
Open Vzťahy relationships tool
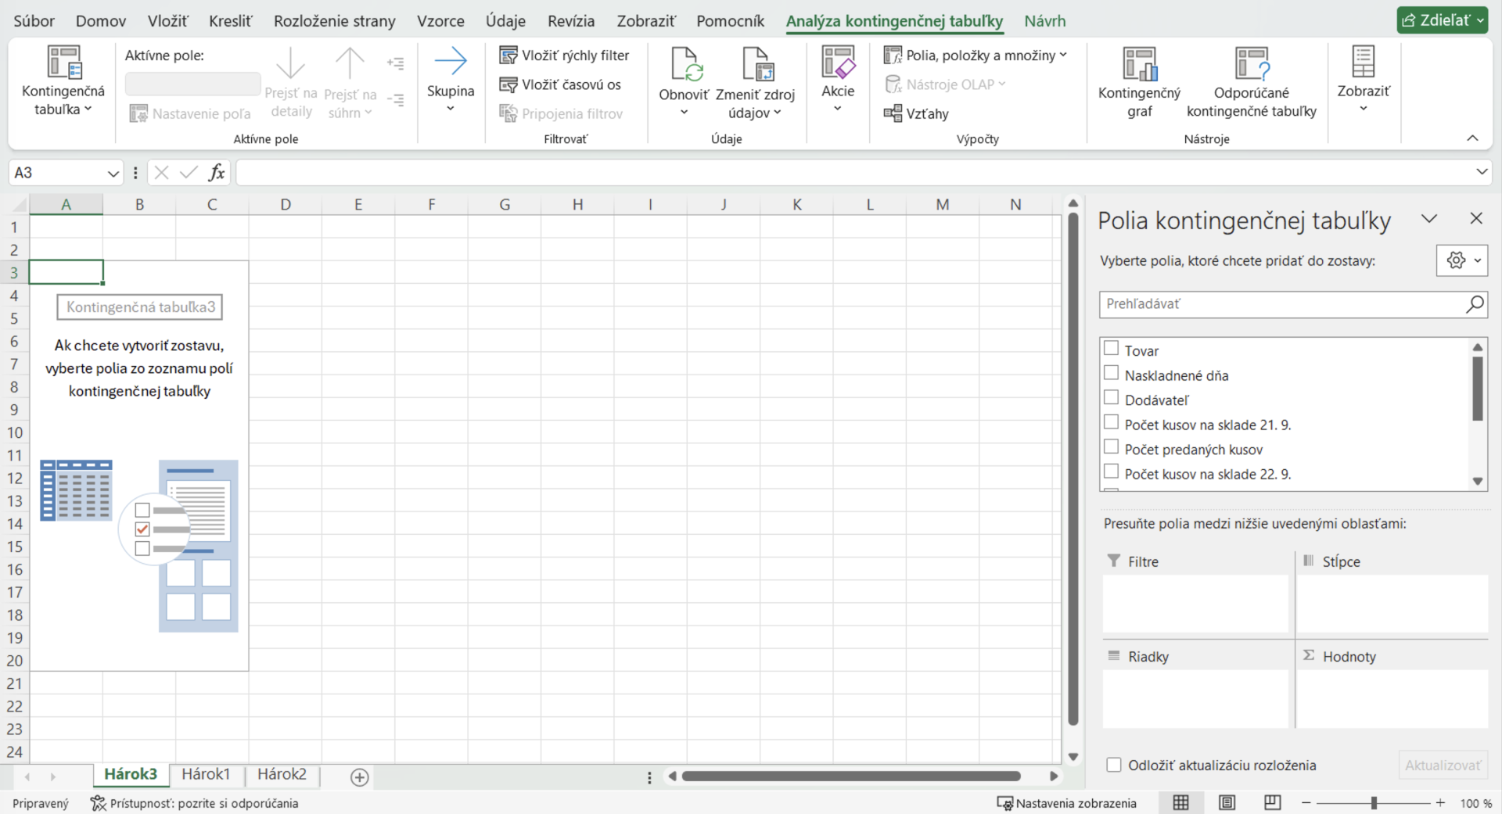click(x=916, y=113)
